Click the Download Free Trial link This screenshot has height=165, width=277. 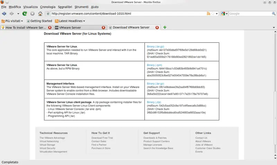102,138
